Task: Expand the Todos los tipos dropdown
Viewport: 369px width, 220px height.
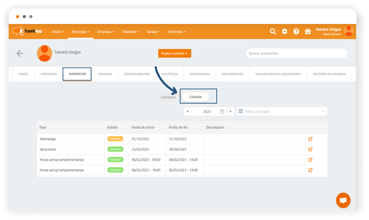Action: click(282, 112)
